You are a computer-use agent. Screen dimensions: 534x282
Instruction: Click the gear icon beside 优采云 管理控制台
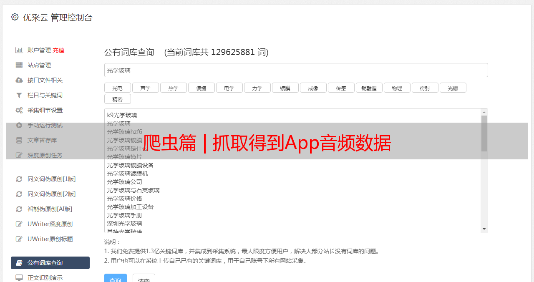tap(15, 17)
